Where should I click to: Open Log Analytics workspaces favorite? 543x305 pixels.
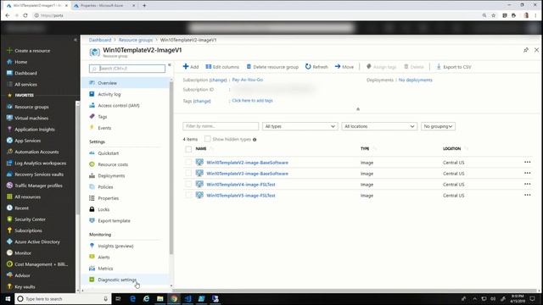point(40,164)
